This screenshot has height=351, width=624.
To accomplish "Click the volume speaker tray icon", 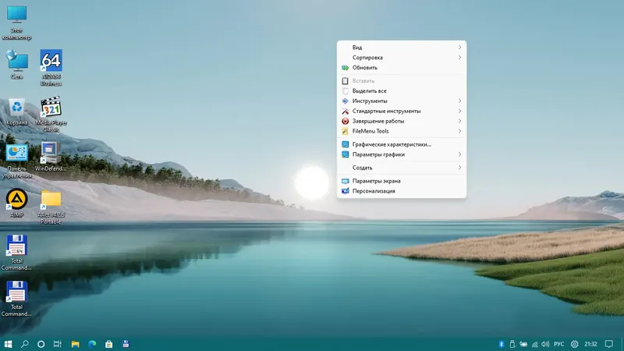I will 545,344.
